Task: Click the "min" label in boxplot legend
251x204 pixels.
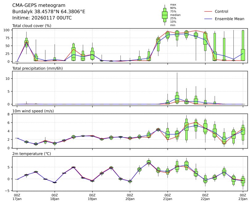Action: 173,25
